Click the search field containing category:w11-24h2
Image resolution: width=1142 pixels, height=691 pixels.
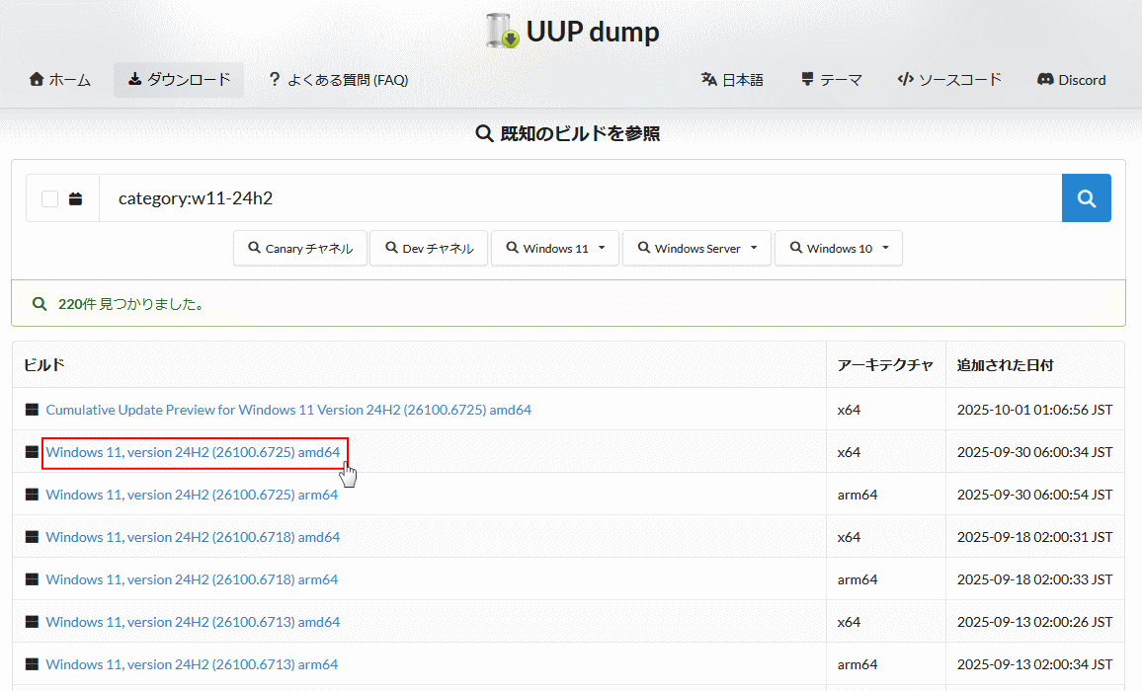click(579, 198)
